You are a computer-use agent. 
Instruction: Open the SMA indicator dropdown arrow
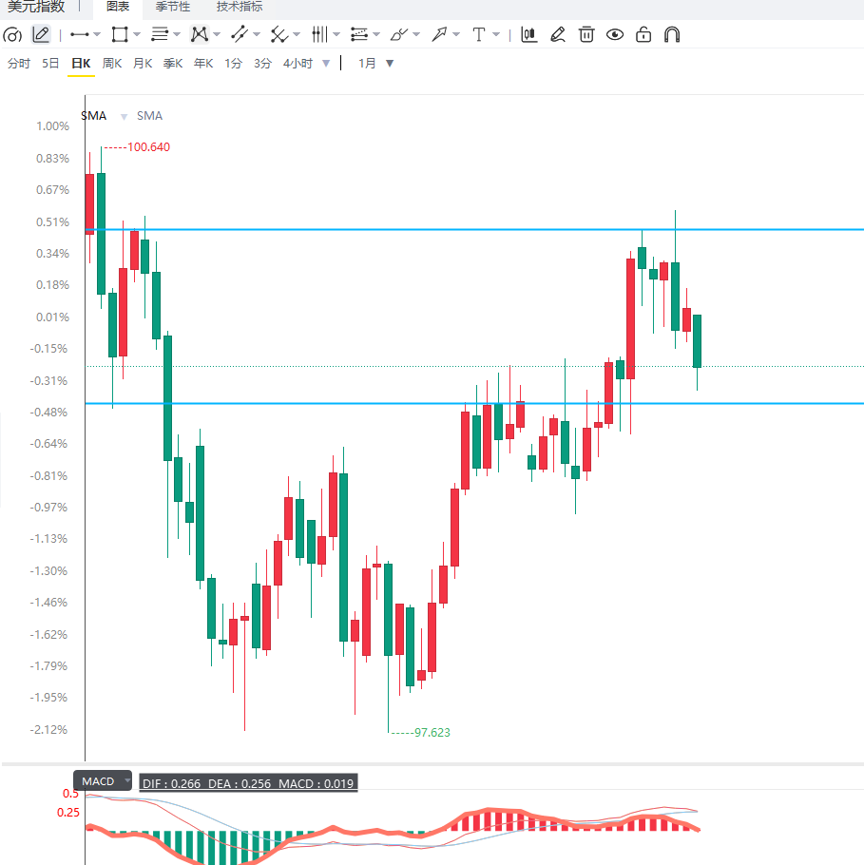125,116
